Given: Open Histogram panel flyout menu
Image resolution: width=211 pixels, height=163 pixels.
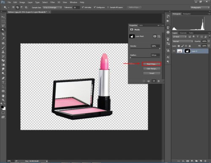Looking at the screenshot, I should point(209,14).
